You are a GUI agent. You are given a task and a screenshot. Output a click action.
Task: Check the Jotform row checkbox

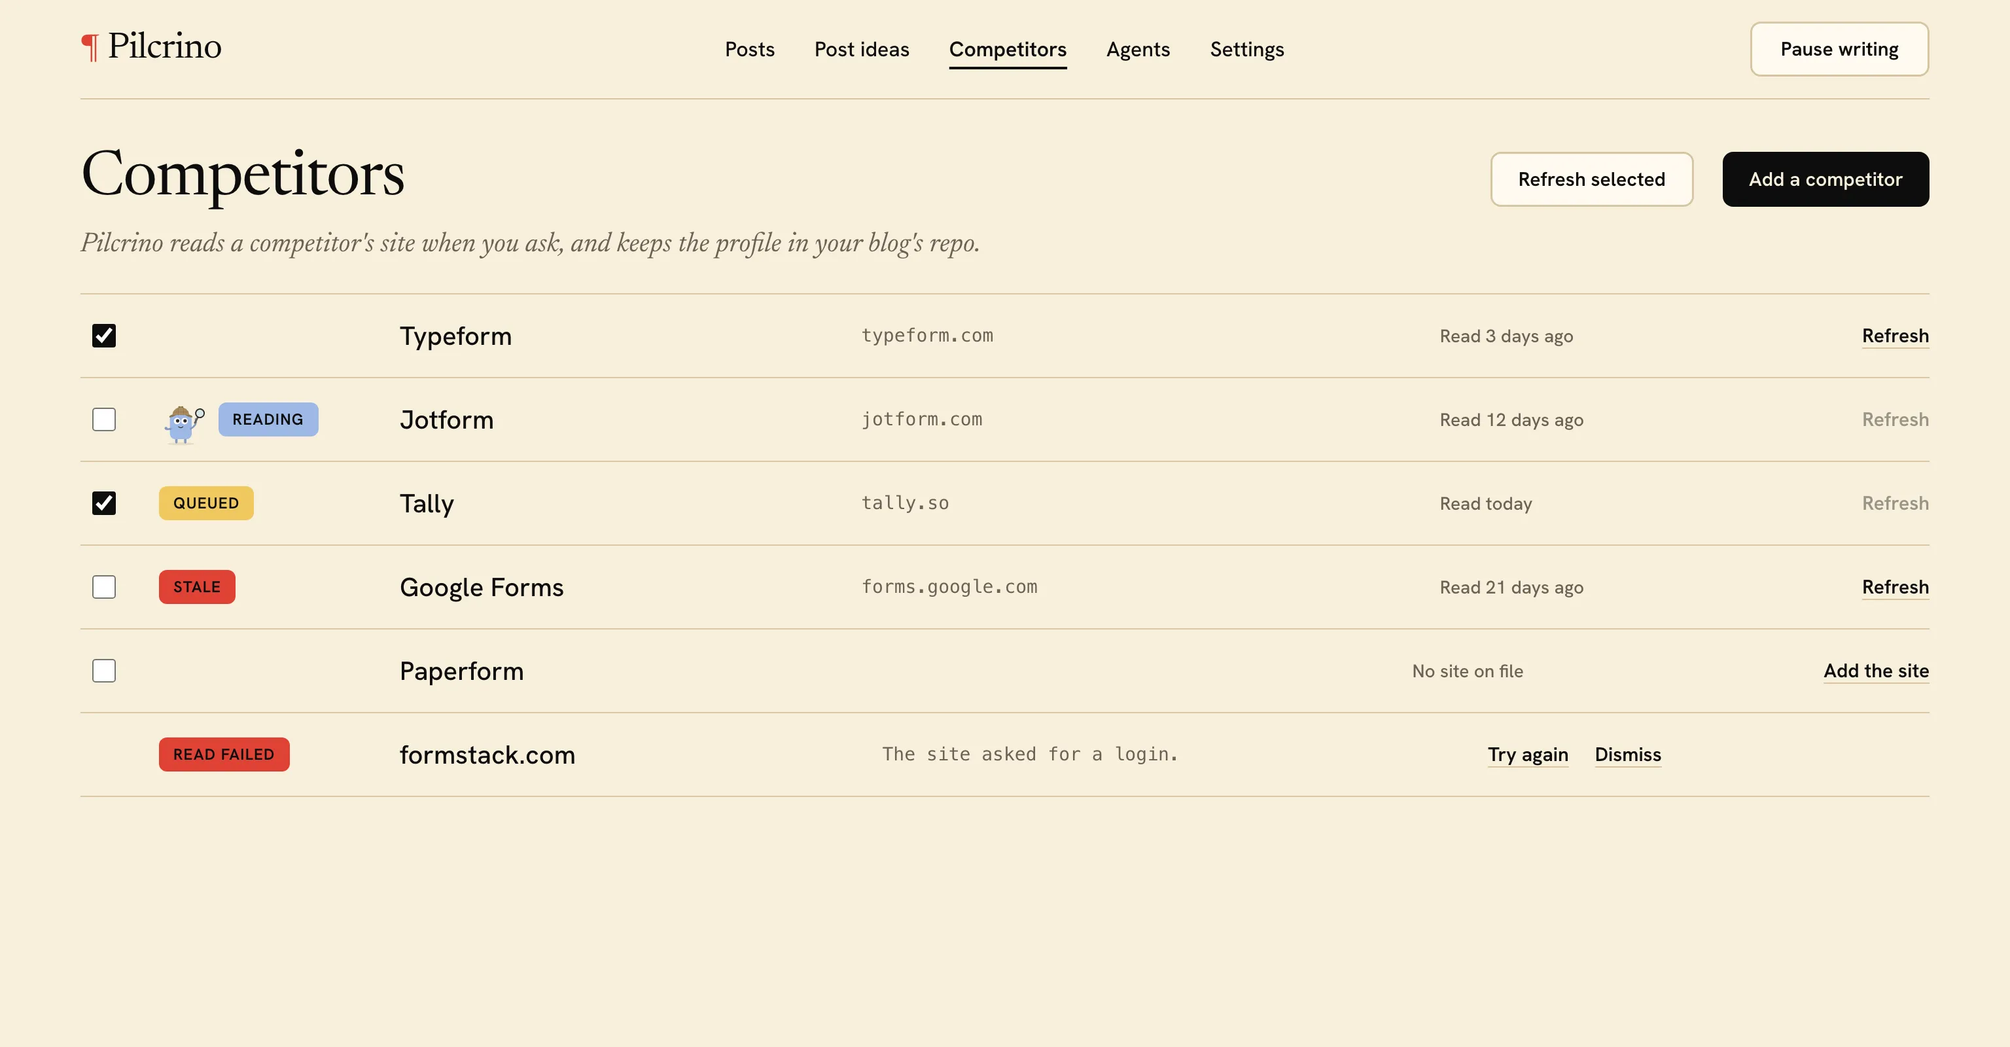point(104,419)
